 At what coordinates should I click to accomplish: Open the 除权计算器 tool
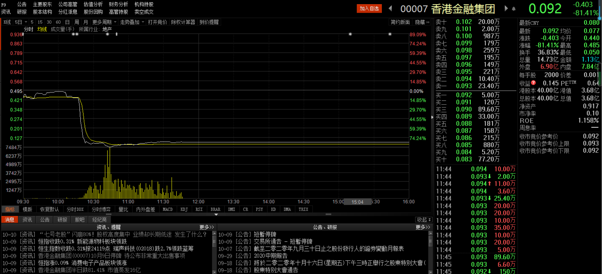183,22
